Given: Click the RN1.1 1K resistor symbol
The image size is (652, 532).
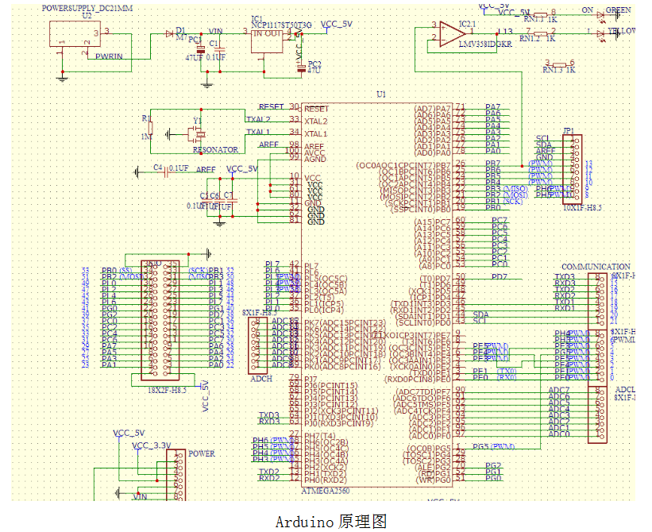Looking at the screenshot, I should point(540,14).
